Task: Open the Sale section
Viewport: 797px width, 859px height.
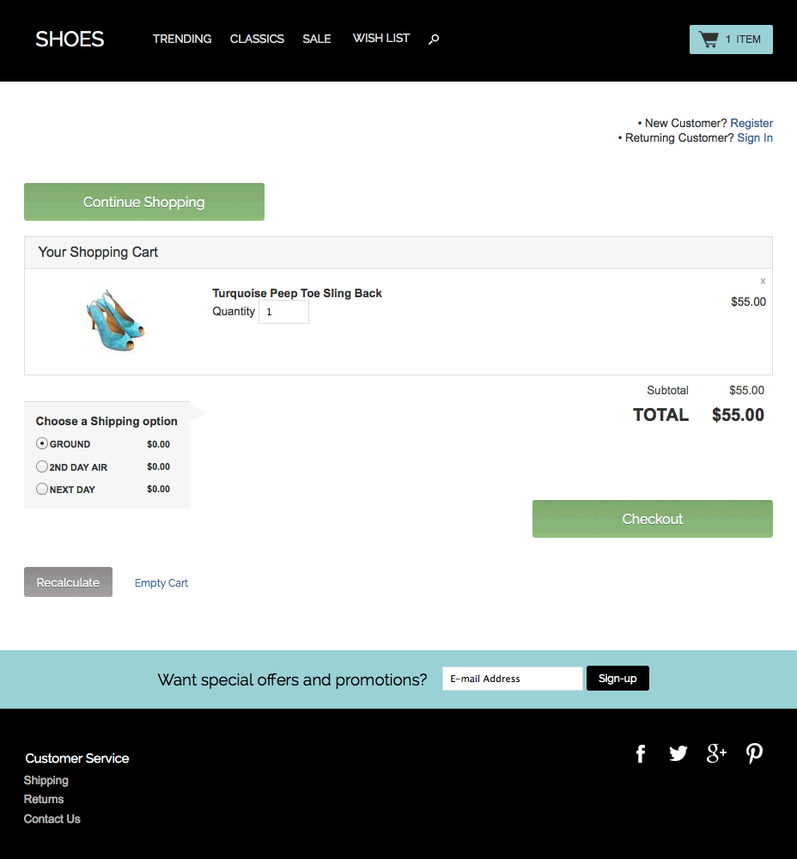Action: (317, 39)
